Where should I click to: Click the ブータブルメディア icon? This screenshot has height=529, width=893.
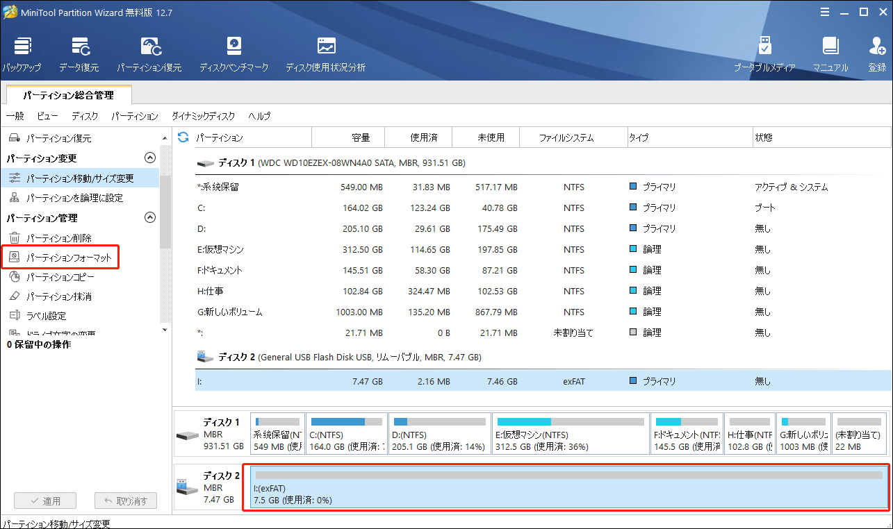pos(764,54)
